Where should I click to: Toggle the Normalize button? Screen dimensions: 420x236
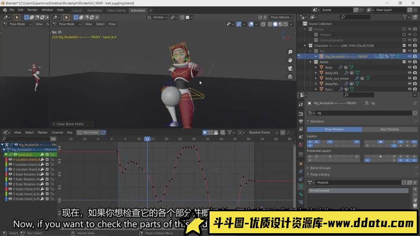tap(88, 132)
